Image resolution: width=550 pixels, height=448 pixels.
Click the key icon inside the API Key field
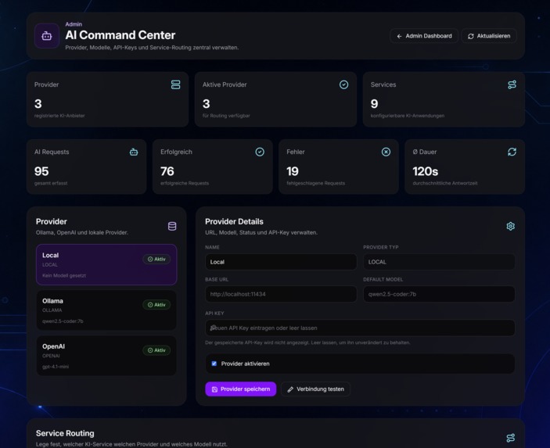pos(213,328)
